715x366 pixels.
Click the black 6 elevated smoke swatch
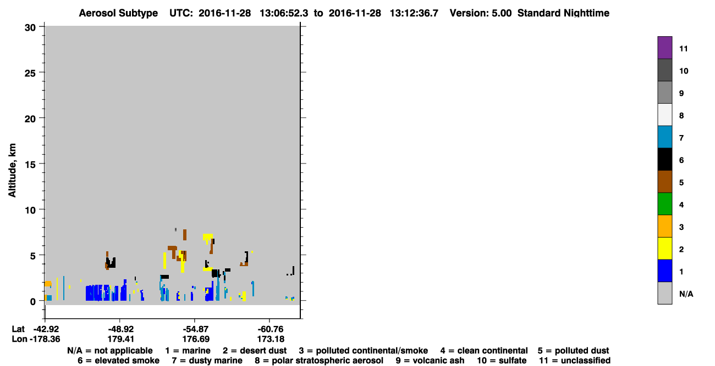coord(664,160)
